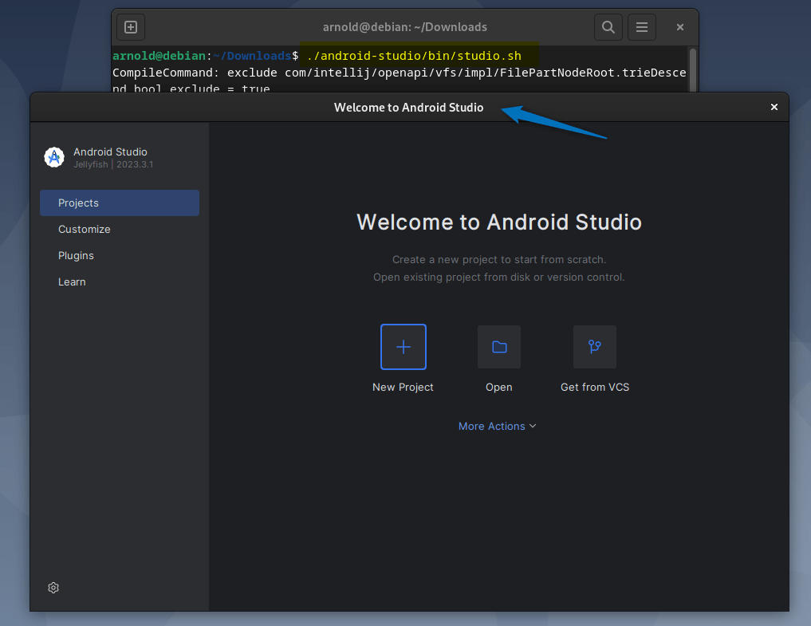Click the New Project text label

(403, 388)
